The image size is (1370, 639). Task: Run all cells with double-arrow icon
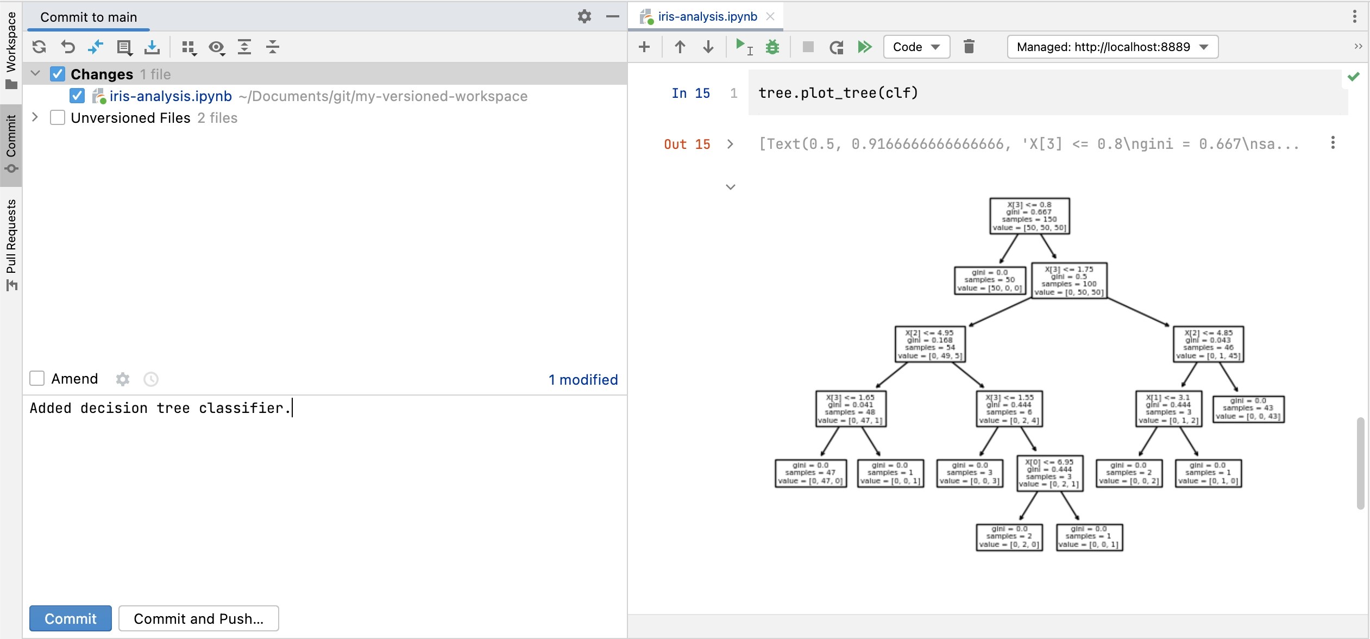click(865, 47)
